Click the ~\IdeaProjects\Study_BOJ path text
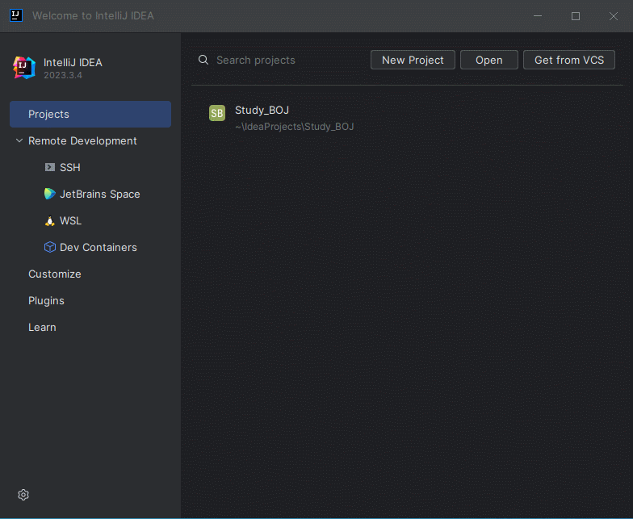The image size is (633, 519). click(x=294, y=127)
